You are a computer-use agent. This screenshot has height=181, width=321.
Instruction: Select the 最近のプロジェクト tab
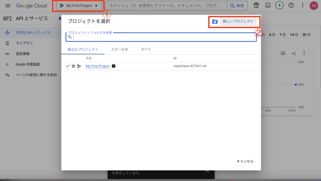pos(83,49)
